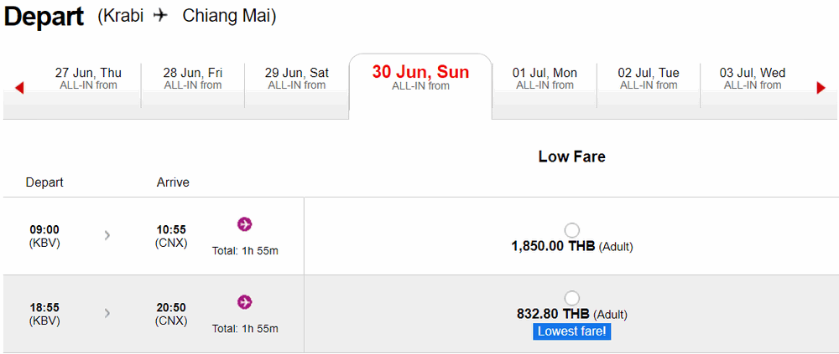Click the airplane icon between Krabi and Chiang Mai

click(x=161, y=16)
